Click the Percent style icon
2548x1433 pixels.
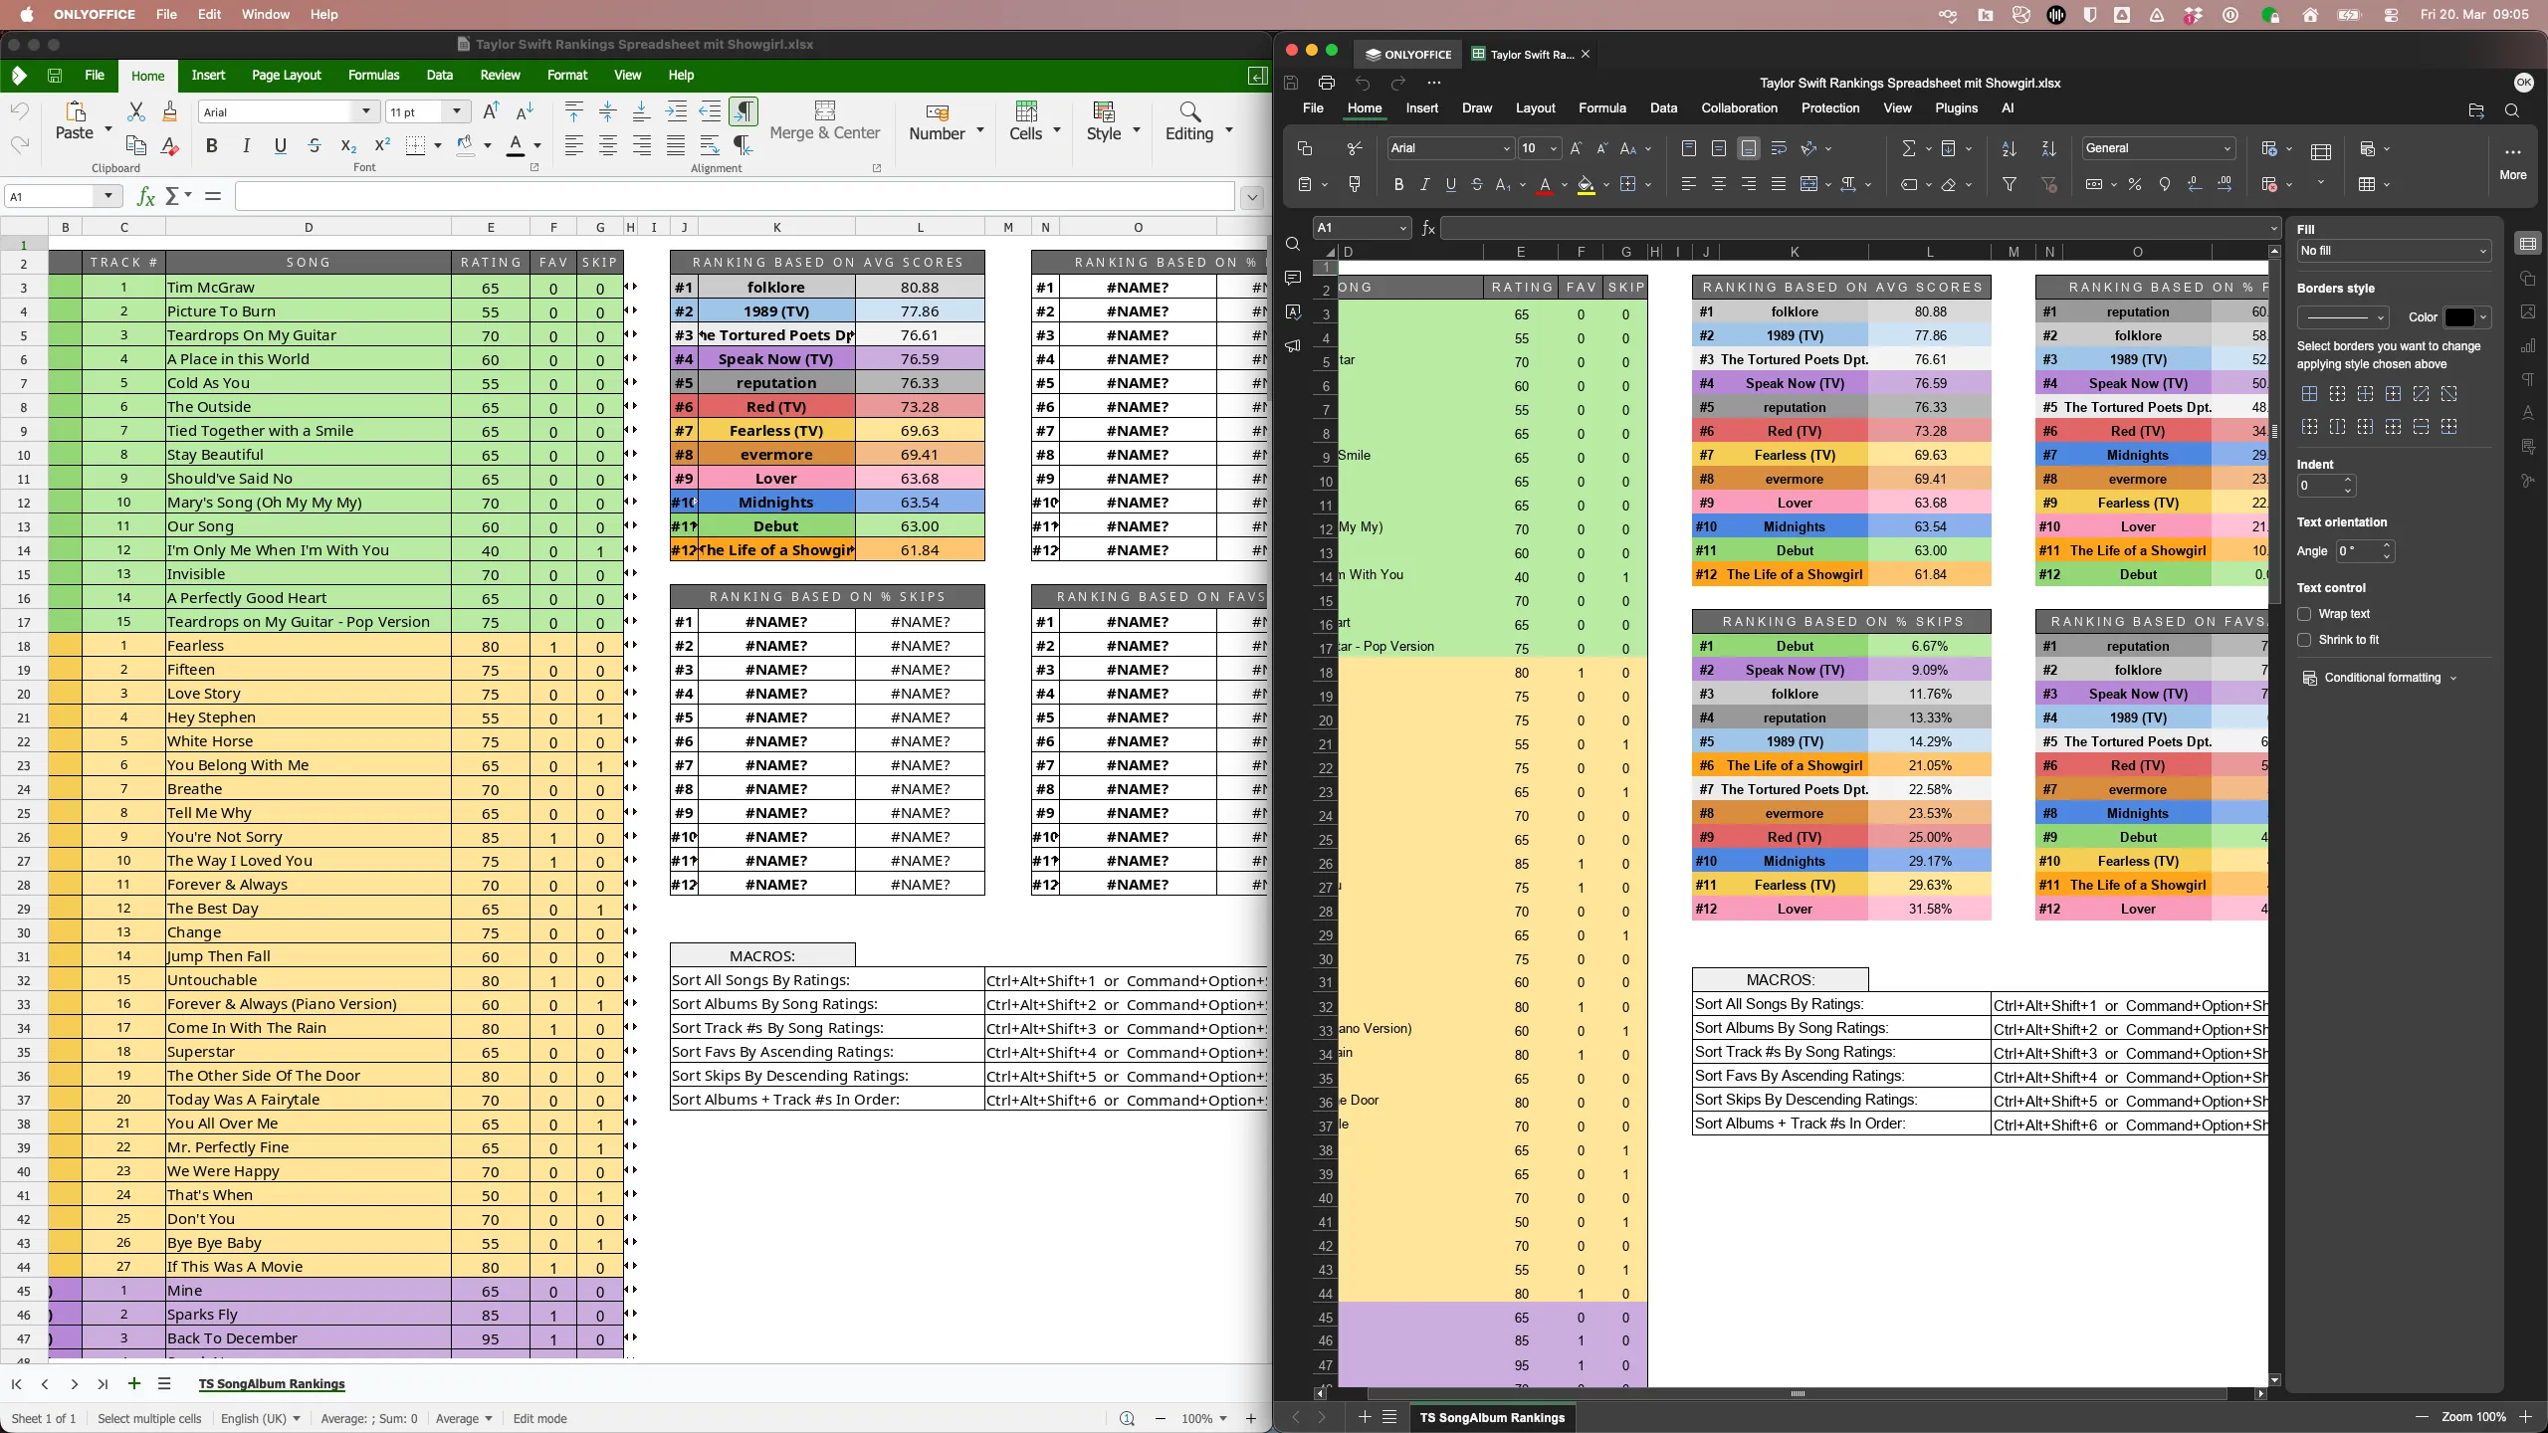(x=2134, y=184)
